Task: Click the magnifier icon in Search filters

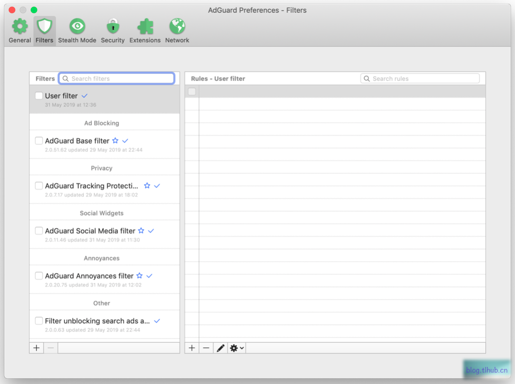Action: (x=66, y=79)
